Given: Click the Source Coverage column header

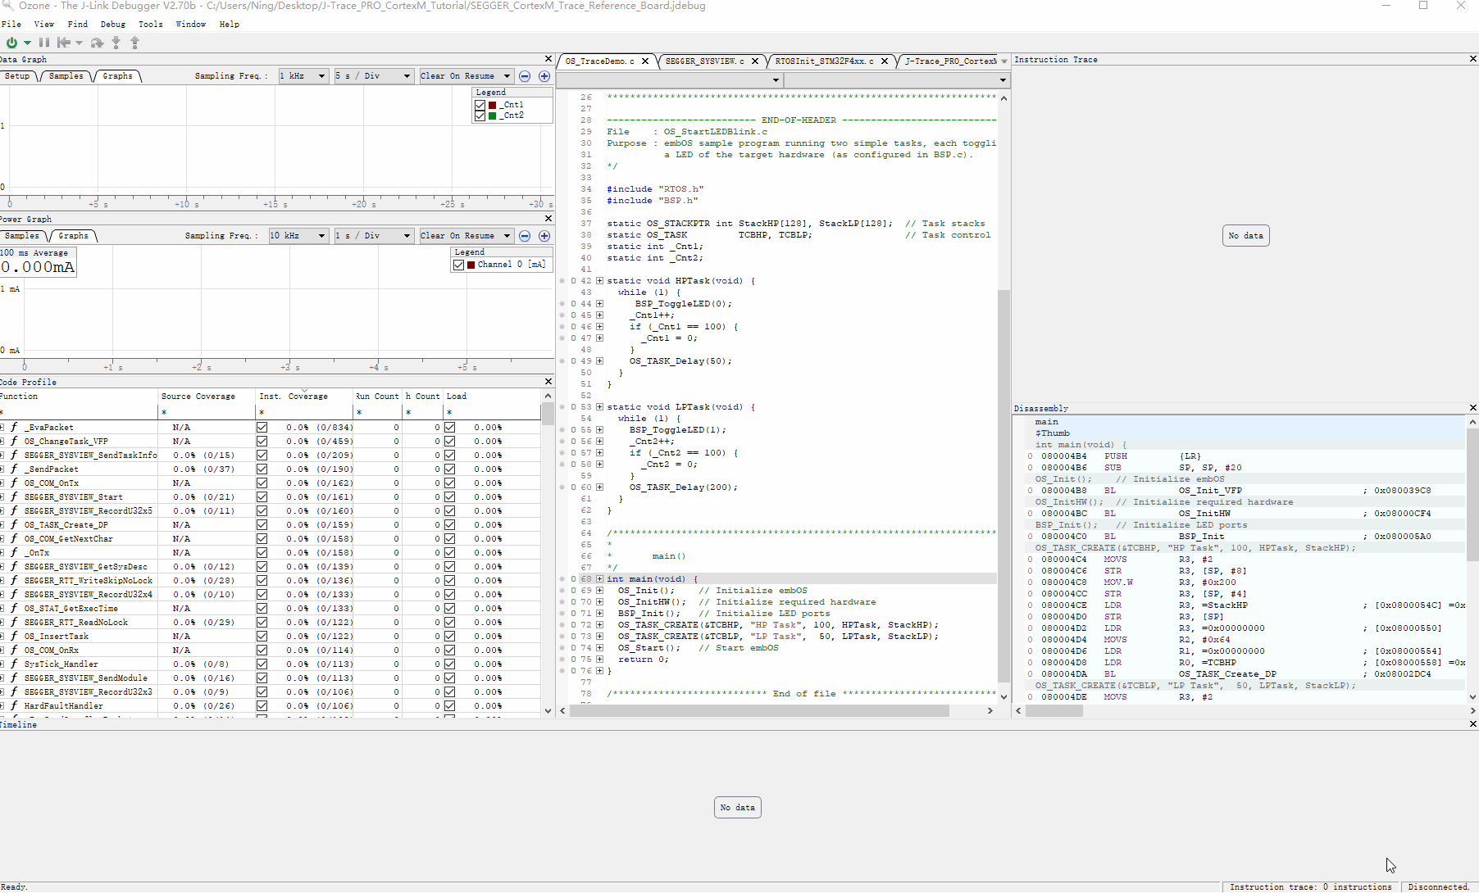Looking at the screenshot, I should point(198,397).
